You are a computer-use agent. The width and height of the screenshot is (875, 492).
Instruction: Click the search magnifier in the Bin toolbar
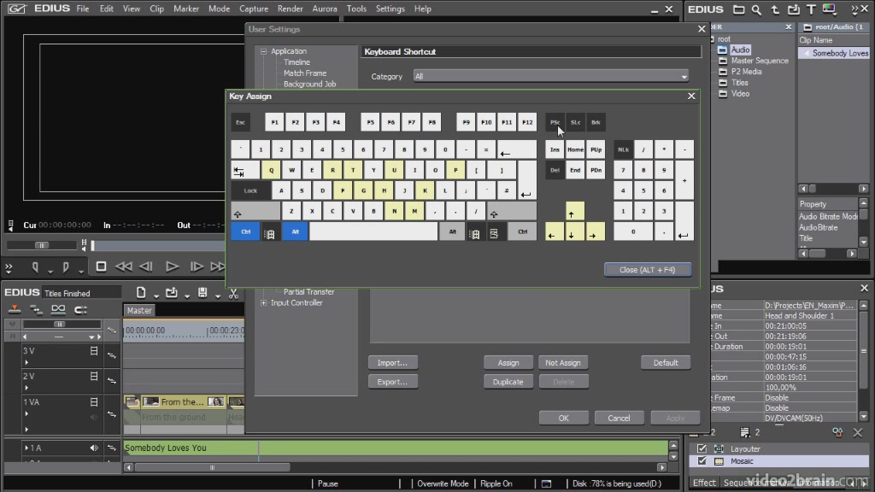(756, 9)
